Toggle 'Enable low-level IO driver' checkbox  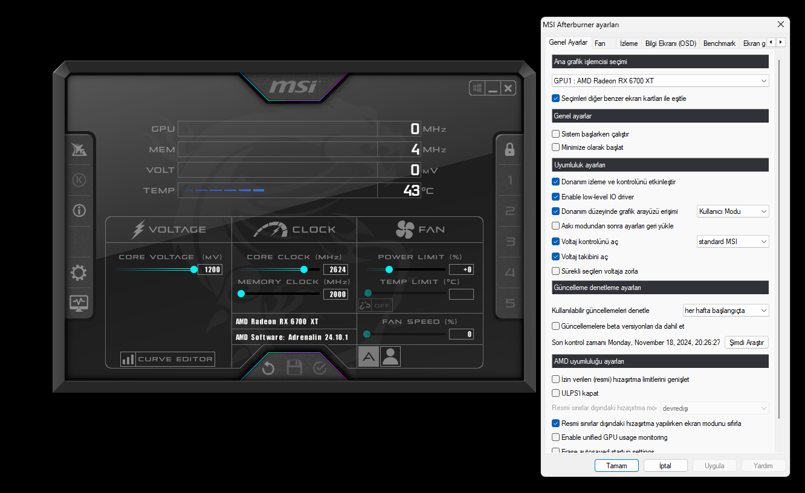pyautogui.click(x=556, y=197)
